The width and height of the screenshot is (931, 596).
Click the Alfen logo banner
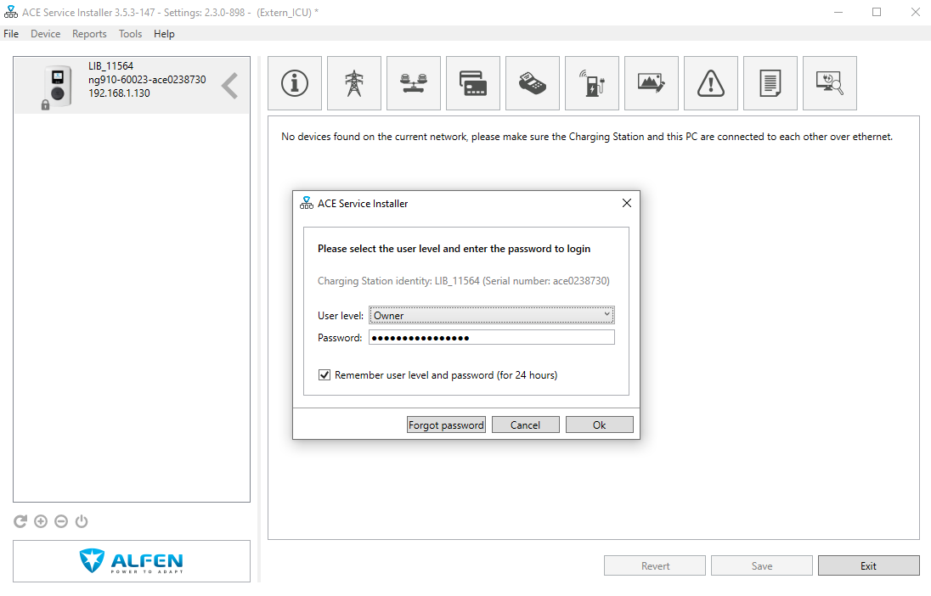click(x=131, y=561)
